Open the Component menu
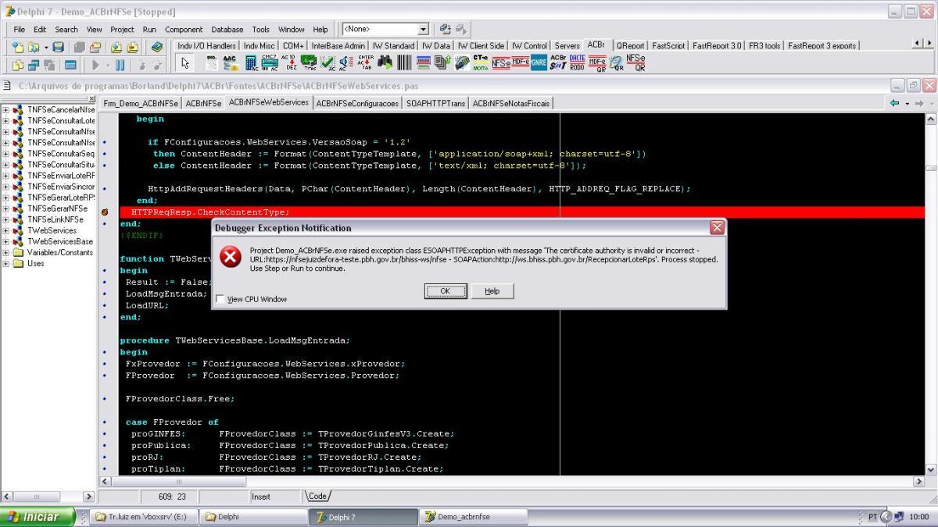 click(184, 29)
